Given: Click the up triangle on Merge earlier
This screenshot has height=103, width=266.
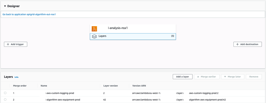Looking at the screenshot, I should pyautogui.click(x=198, y=77).
